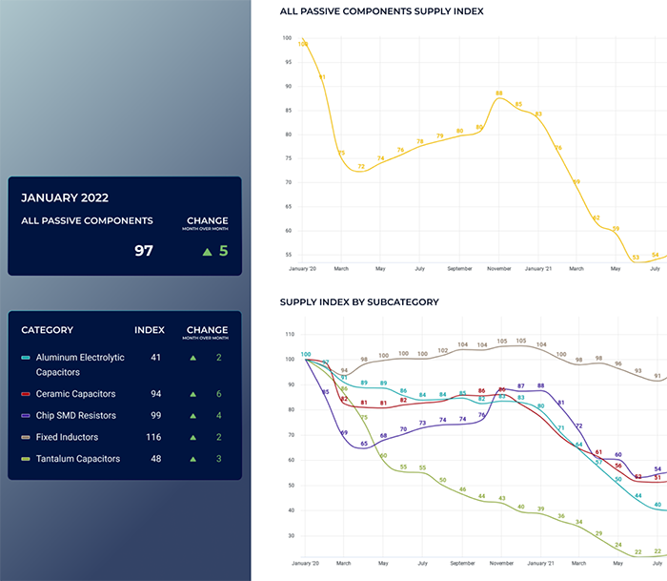Click the Fixed Inductors tan color swatch
Screen dimensions: 667x581
coord(26,438)
